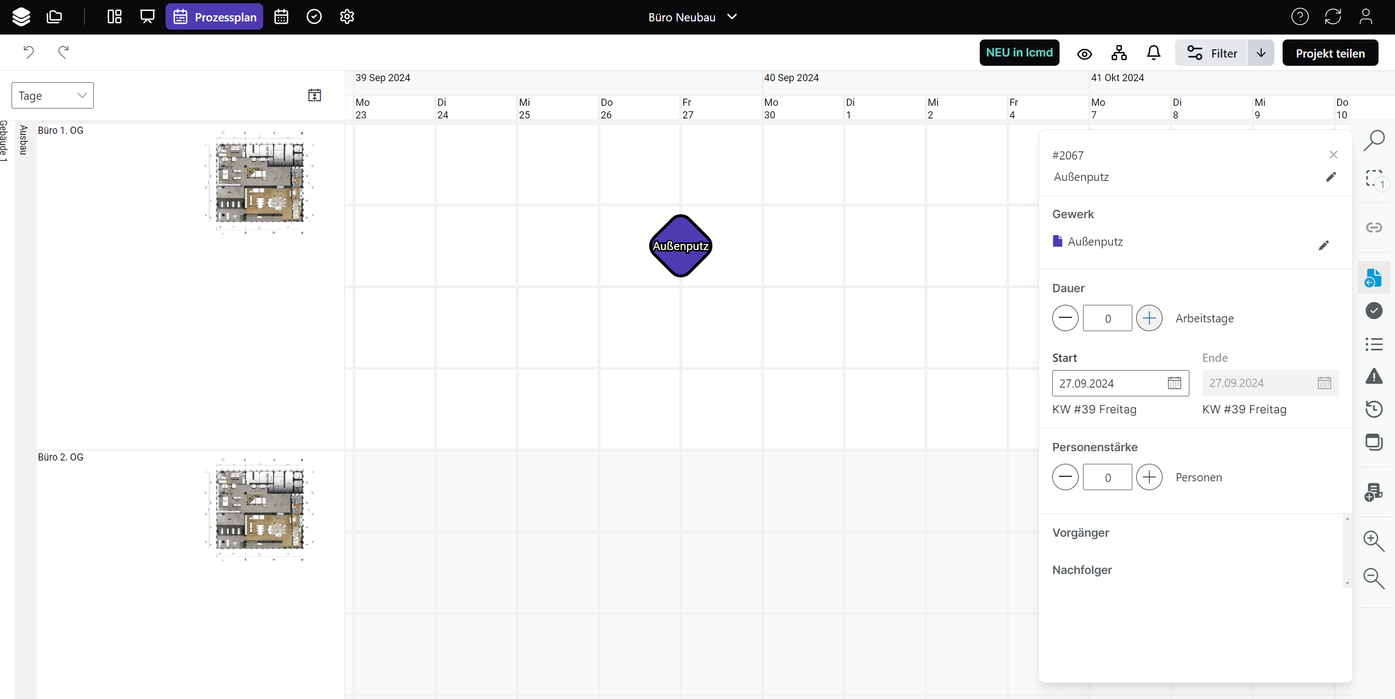Open the calendar view tab in top bar
The width and height of the screenshot is (1395, 699).
(x=281, y=17)
